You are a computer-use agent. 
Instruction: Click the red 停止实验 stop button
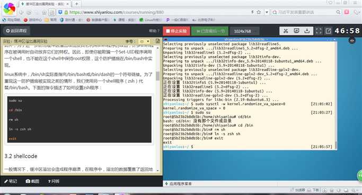click(176, 31)
